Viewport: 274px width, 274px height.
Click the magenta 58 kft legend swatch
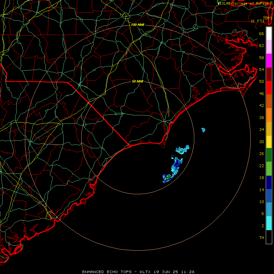click(269, 61)
